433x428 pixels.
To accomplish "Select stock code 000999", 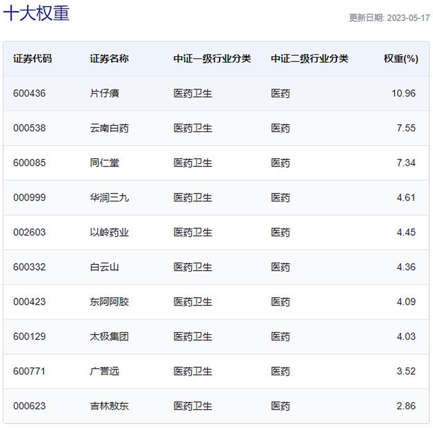I will [x=29, y=197].
